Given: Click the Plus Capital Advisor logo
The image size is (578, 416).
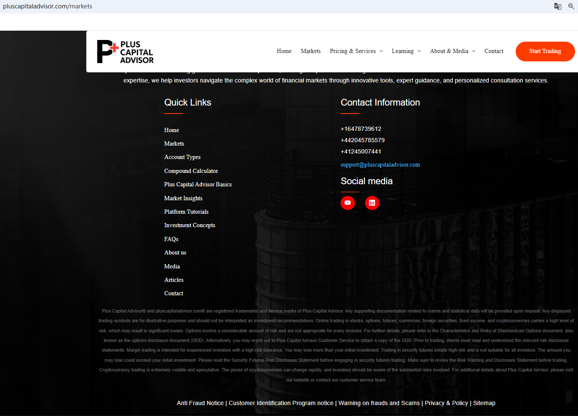Looking at the screenshot, I should tap(125, 52).
